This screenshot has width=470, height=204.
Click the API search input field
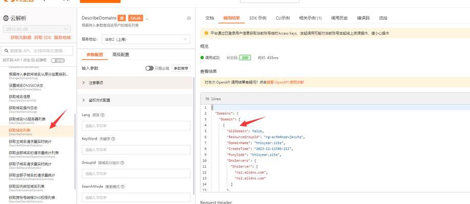click(37, 51)
